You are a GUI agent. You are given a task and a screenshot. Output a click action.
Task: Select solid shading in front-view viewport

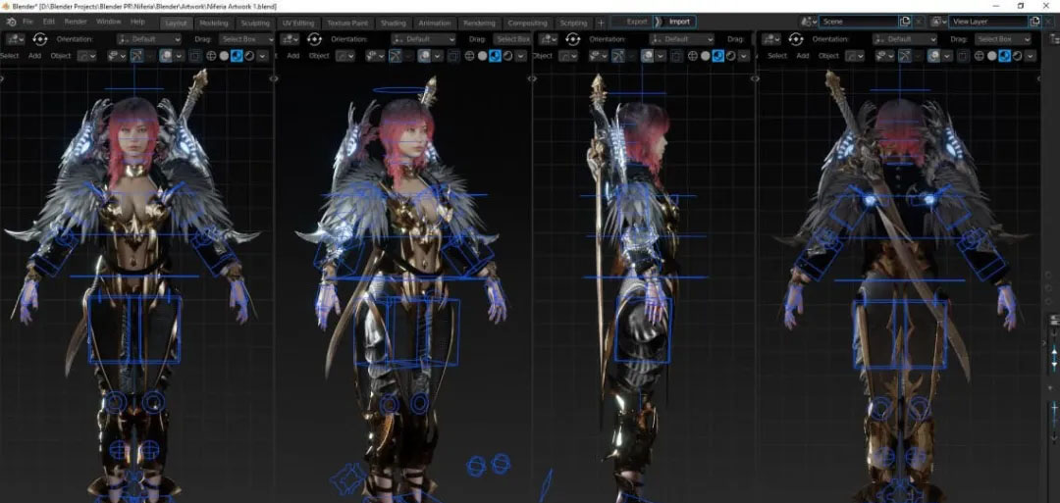[x=224, y=55]
